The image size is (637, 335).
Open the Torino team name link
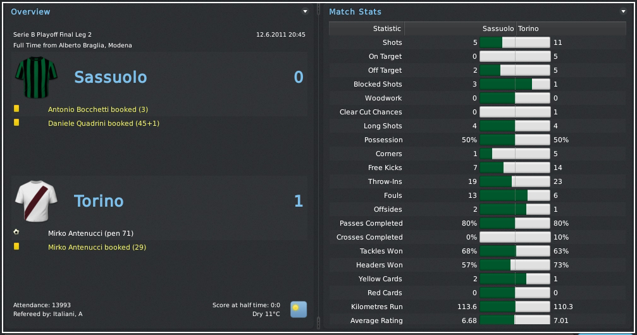pos(99,201)
